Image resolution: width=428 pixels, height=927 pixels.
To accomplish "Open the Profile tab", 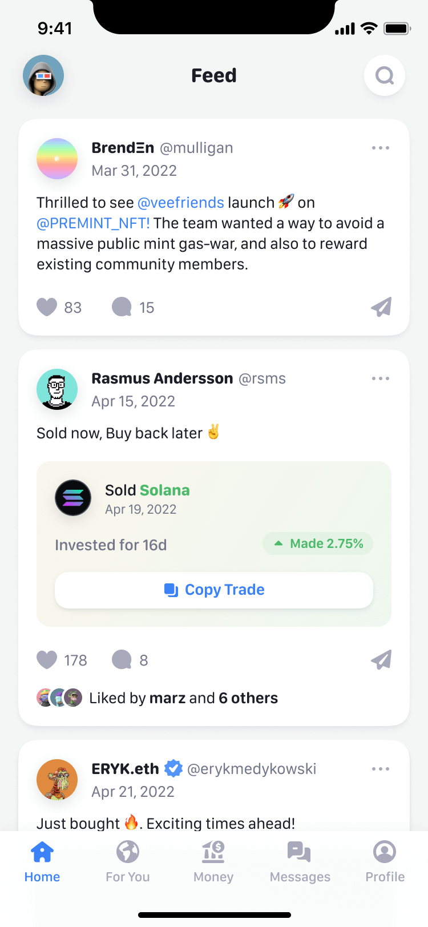I will click(x=385, y=861).
